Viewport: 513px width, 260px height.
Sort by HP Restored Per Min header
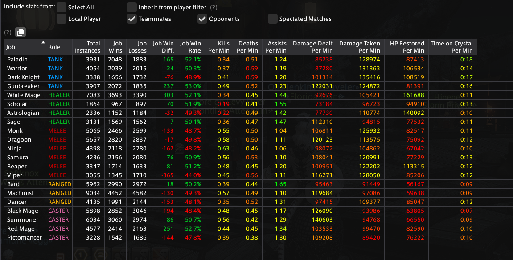tap(406, 47)
